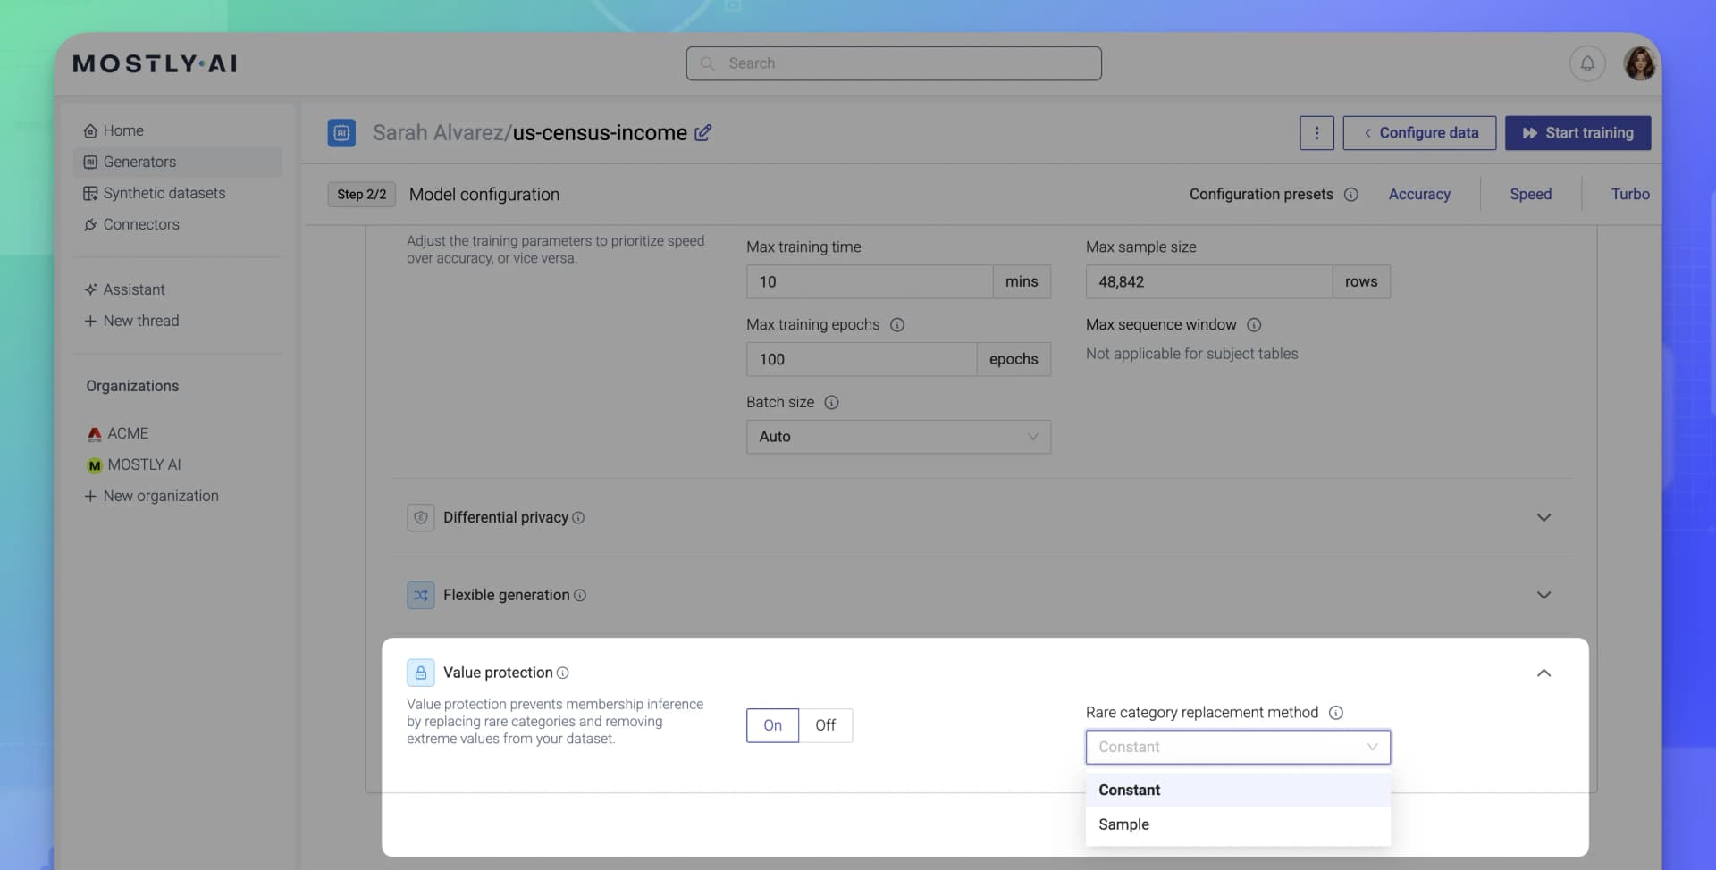Image resolution: width=1716 pixels, height=870 pixels.
Task: Click the Batch size info tooltip
Action: point(832,402)
